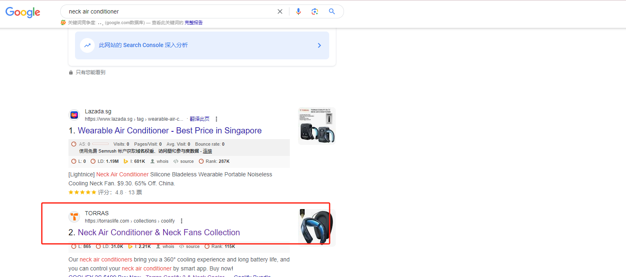Expand Search Console banner via right chevron
The image size is (626, 277).
[x=319, y=45]
